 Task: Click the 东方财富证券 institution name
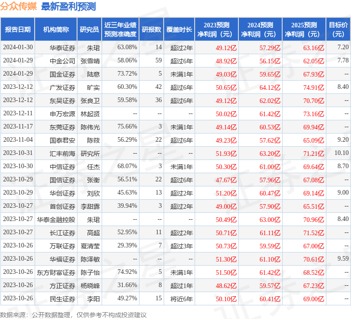coord(56,273)
